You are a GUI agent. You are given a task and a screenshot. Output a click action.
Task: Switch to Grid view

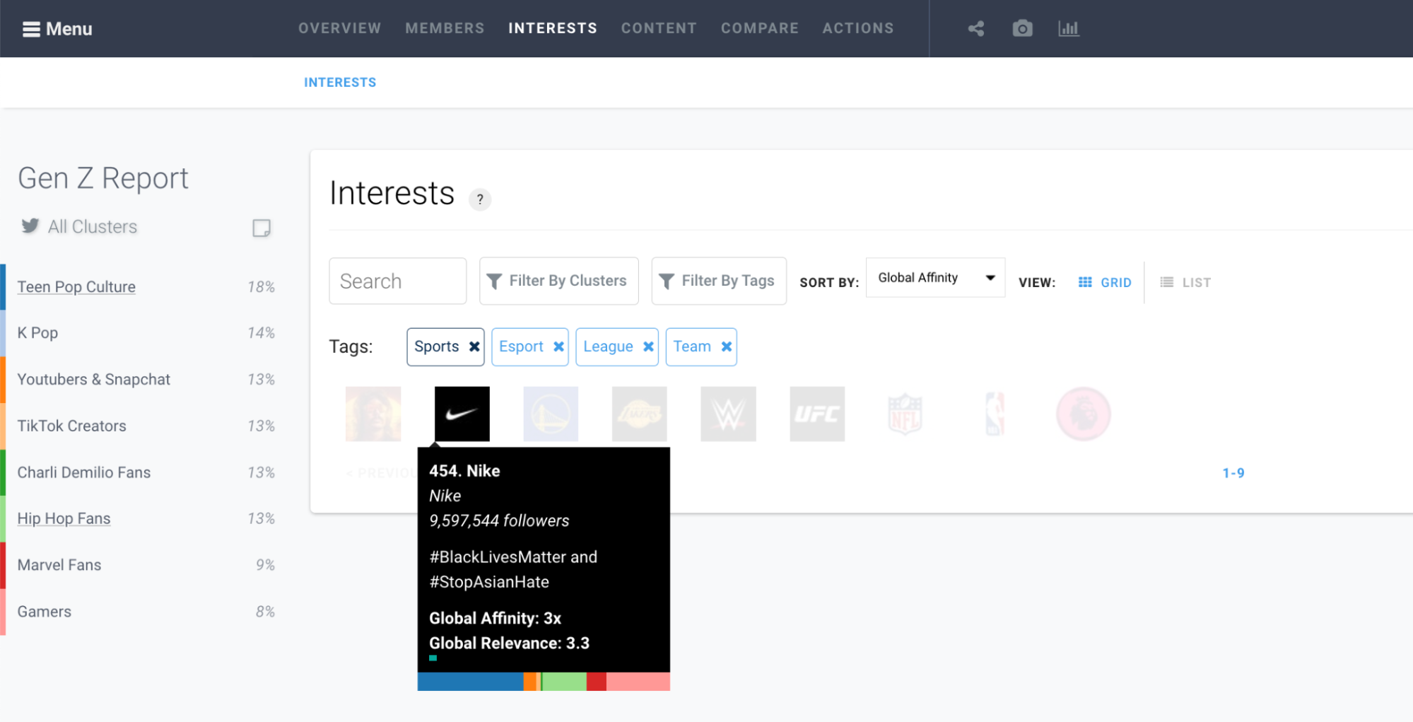1105,282
